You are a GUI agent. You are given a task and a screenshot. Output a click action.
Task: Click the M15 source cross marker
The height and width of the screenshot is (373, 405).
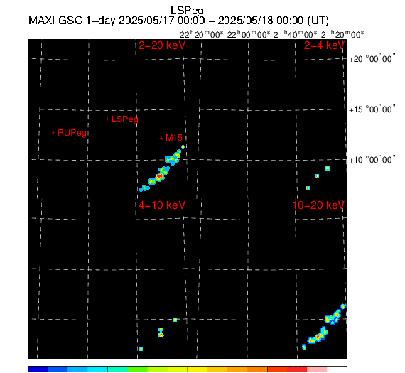click(161, 138)
